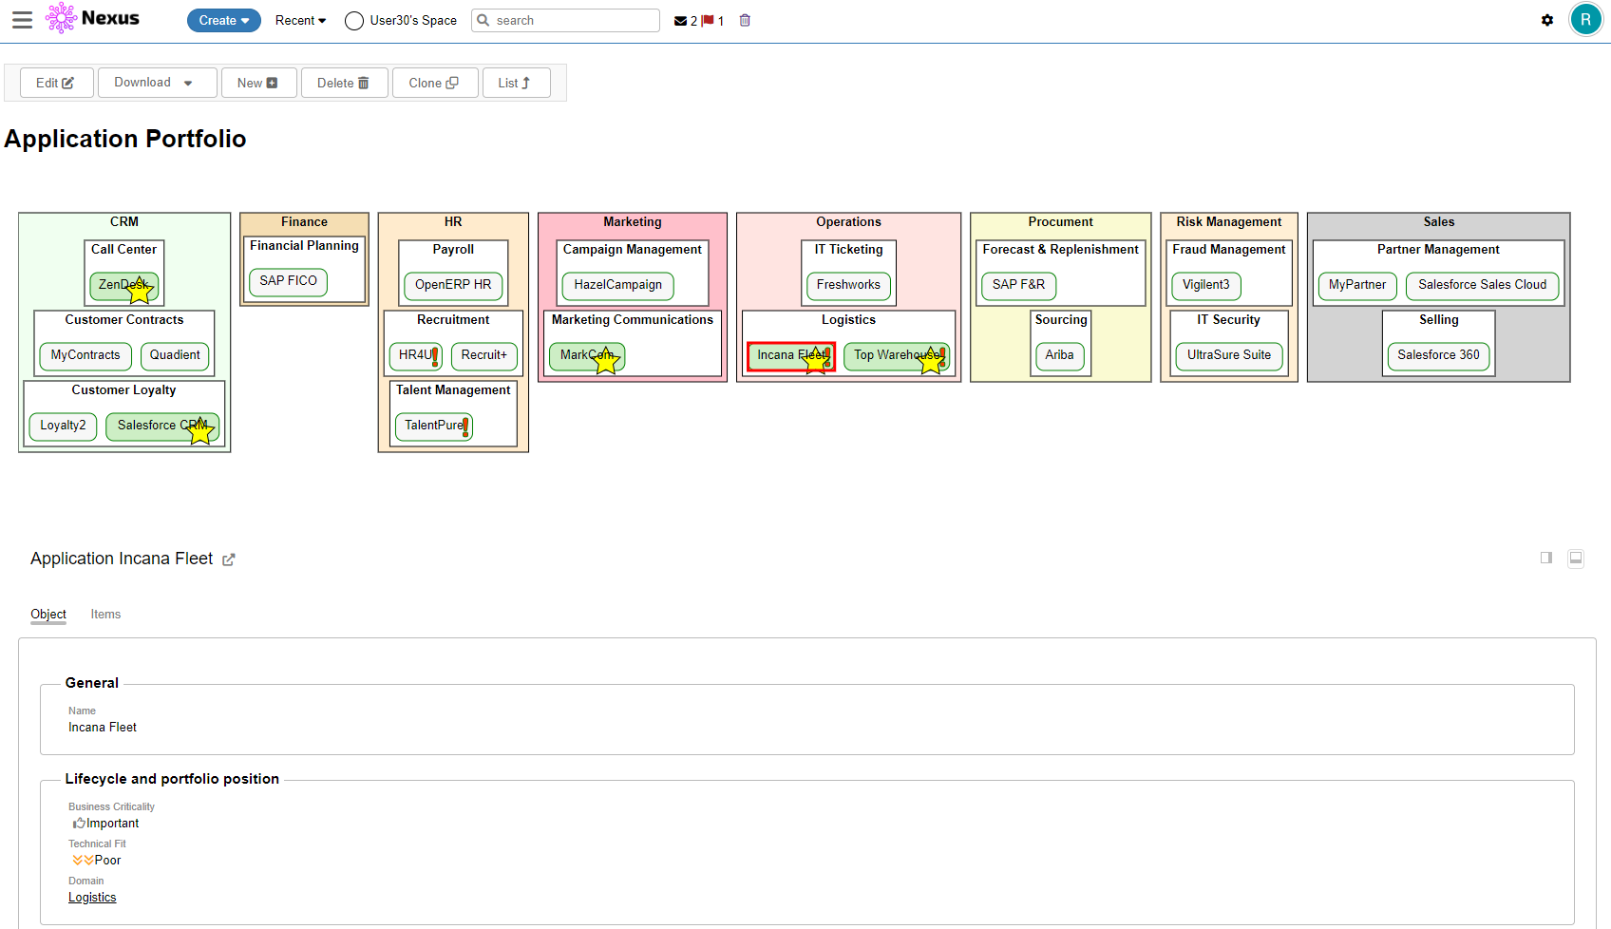Click the Edit button
The image size is (1611, 929).
[x=56, y=83]
